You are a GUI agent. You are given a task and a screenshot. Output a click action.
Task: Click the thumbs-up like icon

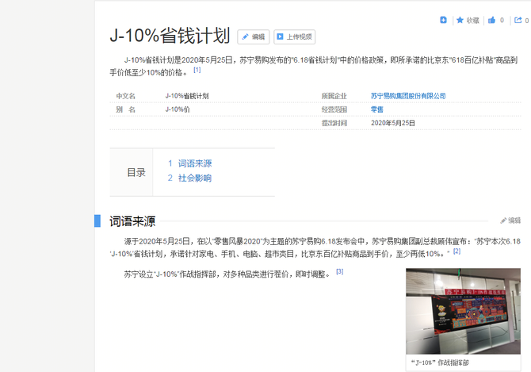491,20
